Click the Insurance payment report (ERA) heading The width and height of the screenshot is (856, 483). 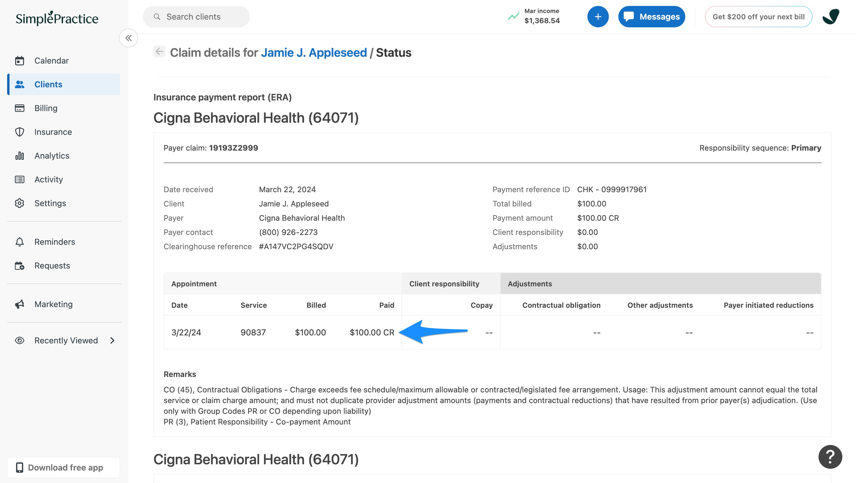pyautogui.click(x=222, y=97)
